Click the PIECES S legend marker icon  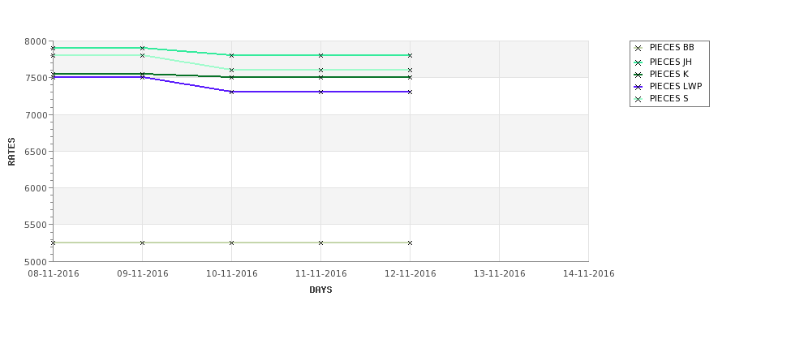(638, 99)
